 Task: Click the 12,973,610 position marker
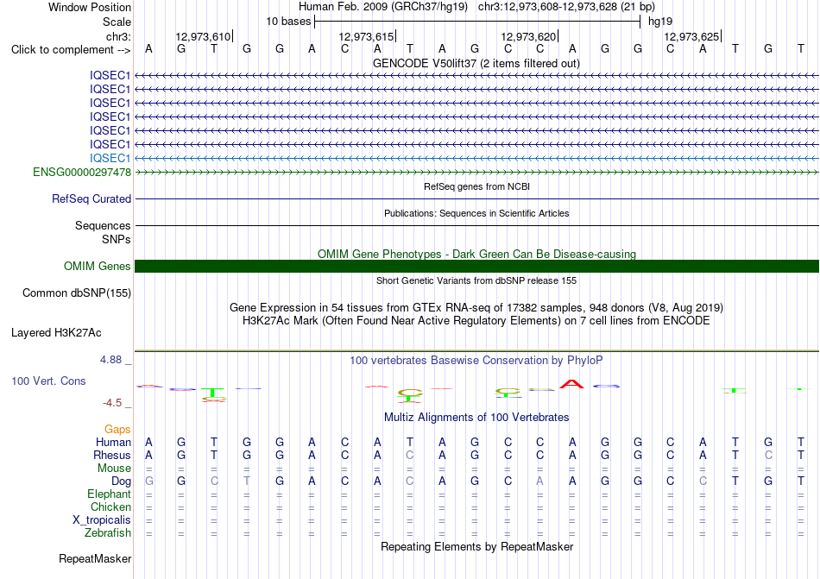pyautogui.click(x=203, y=36)
